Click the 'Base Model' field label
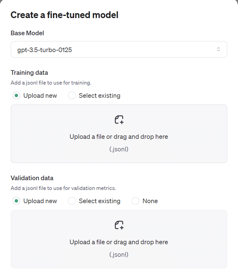Viewport: 238px width, 277px height. (x=27, y=33)
